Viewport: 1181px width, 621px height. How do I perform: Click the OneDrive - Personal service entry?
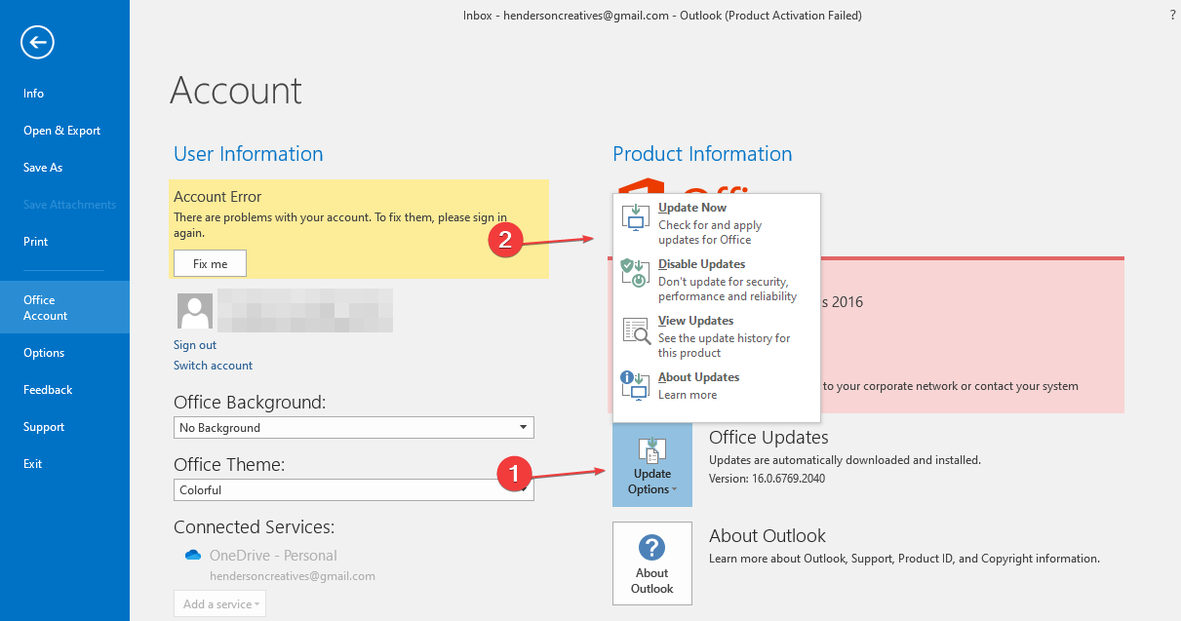click(x=273, y=556)
